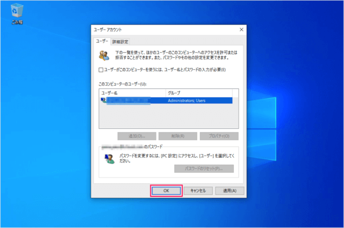Click the user icon in the selected row
Screen dimensions: 344x228
pyautogui.click(x=103, y=100)
